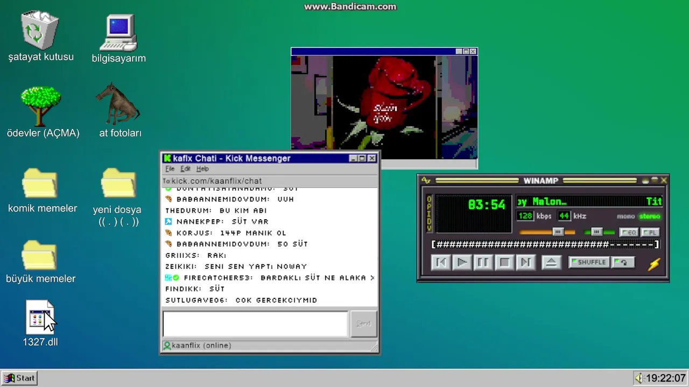The width and height of the screenshot is (689, 387).
Task: Click the Winamp balance slider
Action: (599, 232)
